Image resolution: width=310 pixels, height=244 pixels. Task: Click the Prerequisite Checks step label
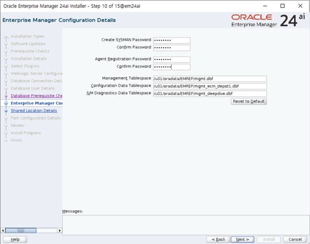(x=30, y=51)
